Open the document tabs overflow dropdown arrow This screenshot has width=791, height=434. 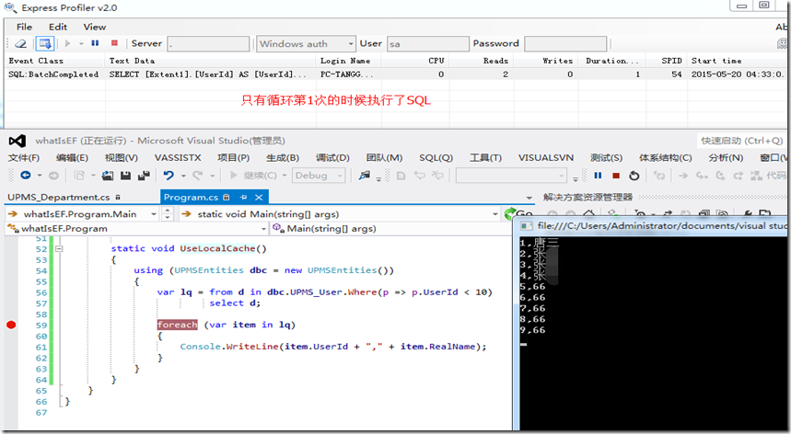(x=529, y=198)
